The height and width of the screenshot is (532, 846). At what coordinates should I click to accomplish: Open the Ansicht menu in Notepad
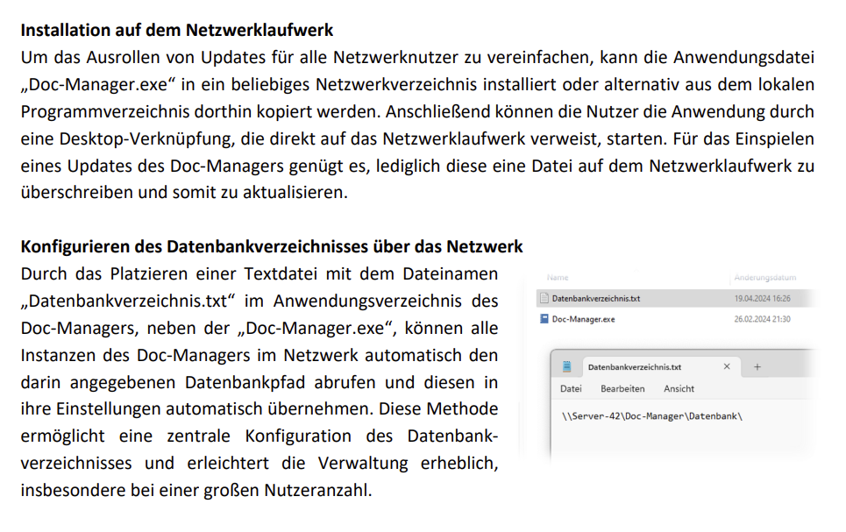(x=679, y=388)
